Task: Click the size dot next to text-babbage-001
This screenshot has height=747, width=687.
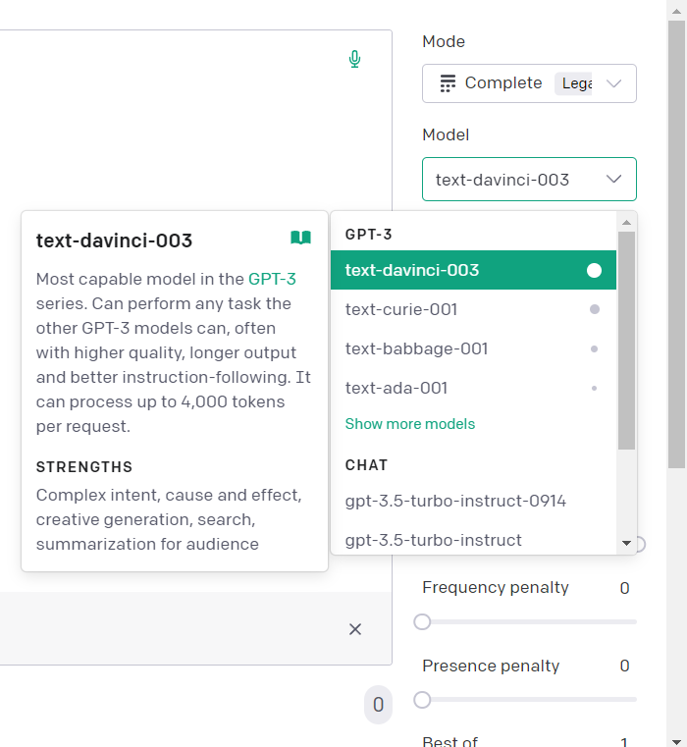Action: 594,348
